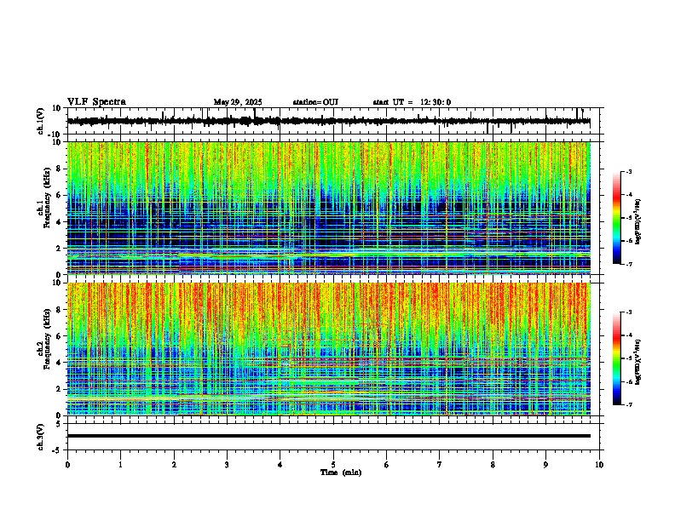The width and height of the screenshot is (675, 521).
Task: Select the date text "May 29, 2025"
Action: pyautogui.click(x=238, y=102)
